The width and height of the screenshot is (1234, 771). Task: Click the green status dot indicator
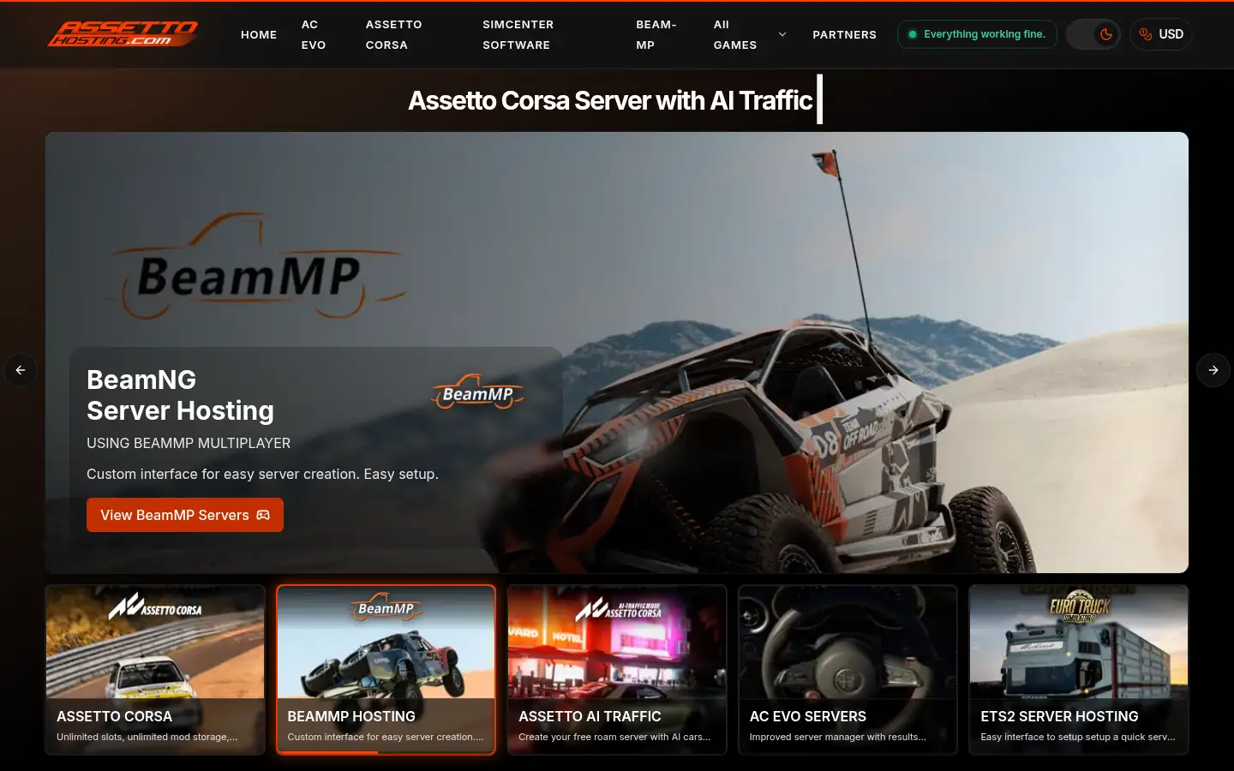(x=913, y=34)
